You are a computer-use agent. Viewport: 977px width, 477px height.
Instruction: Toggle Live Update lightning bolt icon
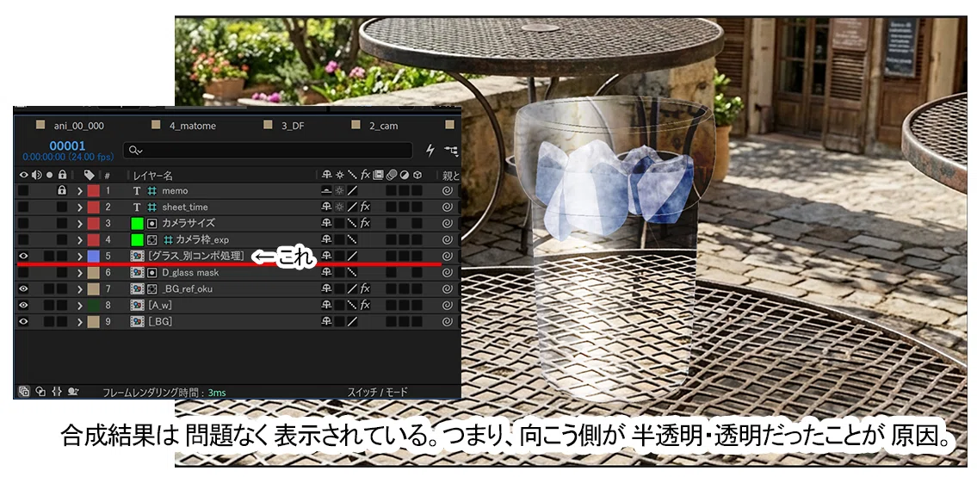(430, 151)
